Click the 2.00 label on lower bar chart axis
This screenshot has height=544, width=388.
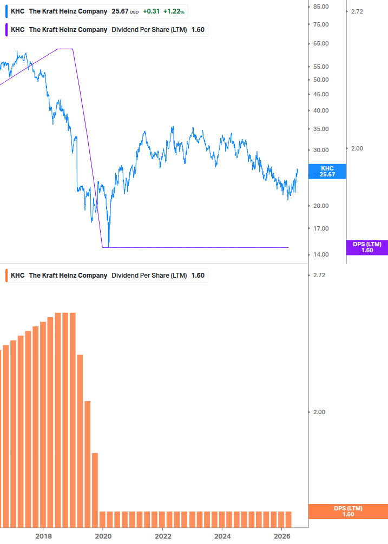point(319,412)
